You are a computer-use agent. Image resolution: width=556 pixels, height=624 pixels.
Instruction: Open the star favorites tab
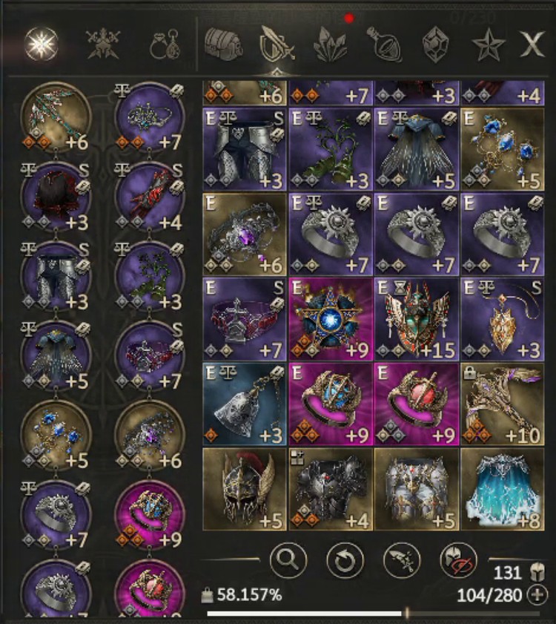coord(489,45)
